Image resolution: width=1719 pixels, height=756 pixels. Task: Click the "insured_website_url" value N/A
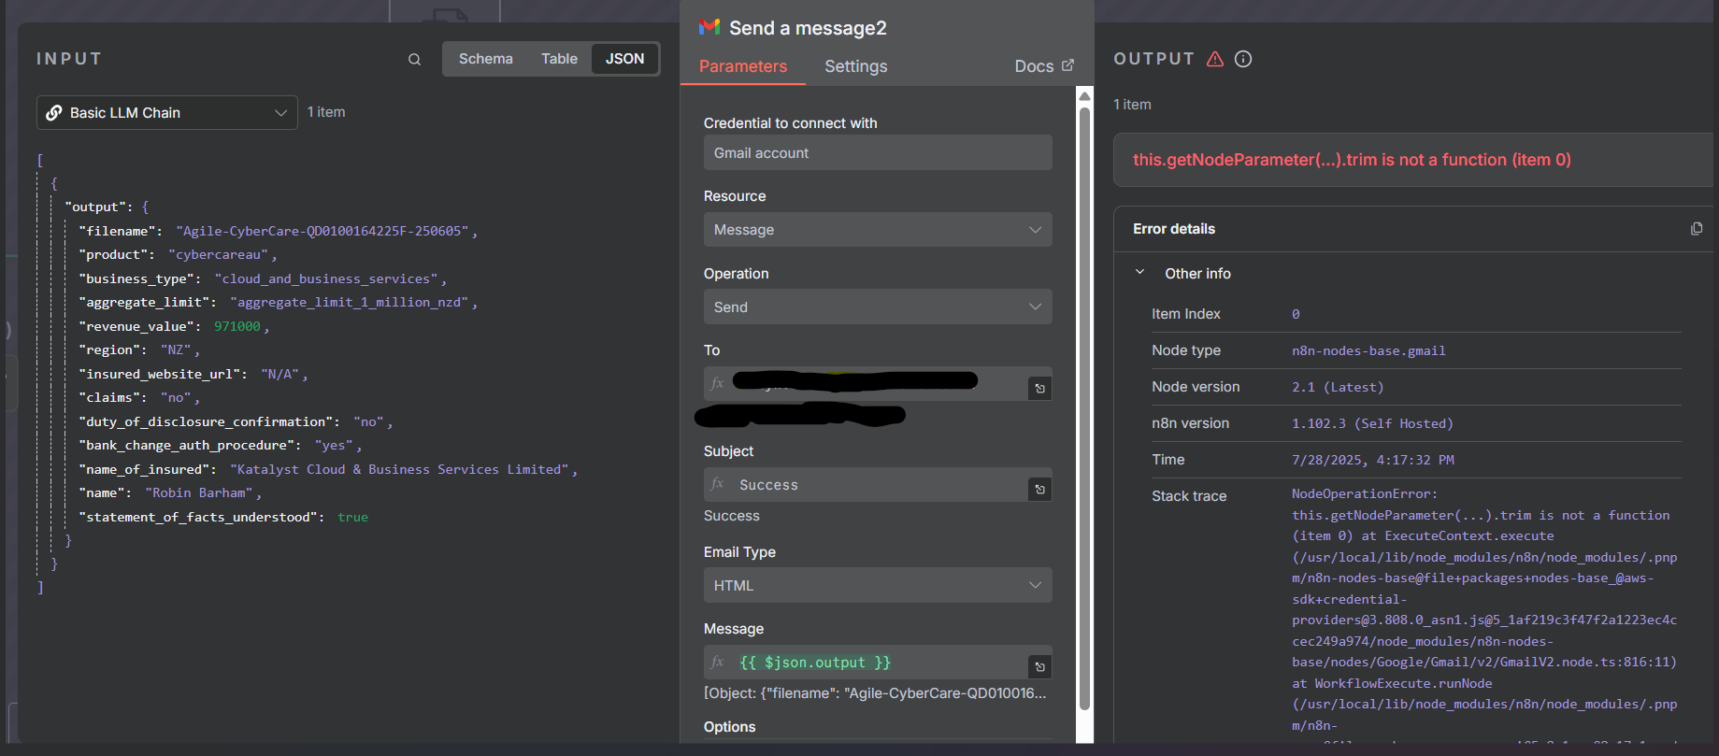point(279,374)
